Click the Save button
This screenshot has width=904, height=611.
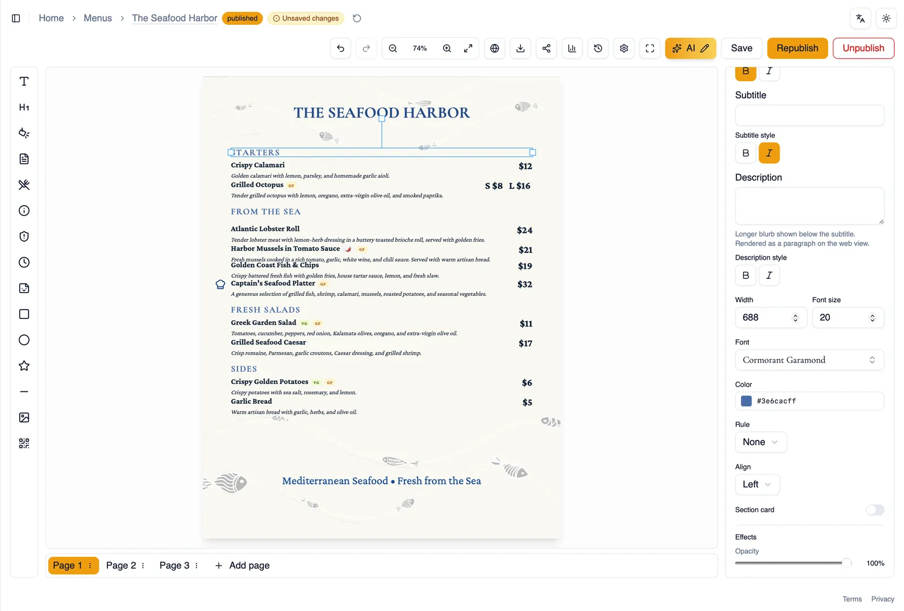coord(741,49)
